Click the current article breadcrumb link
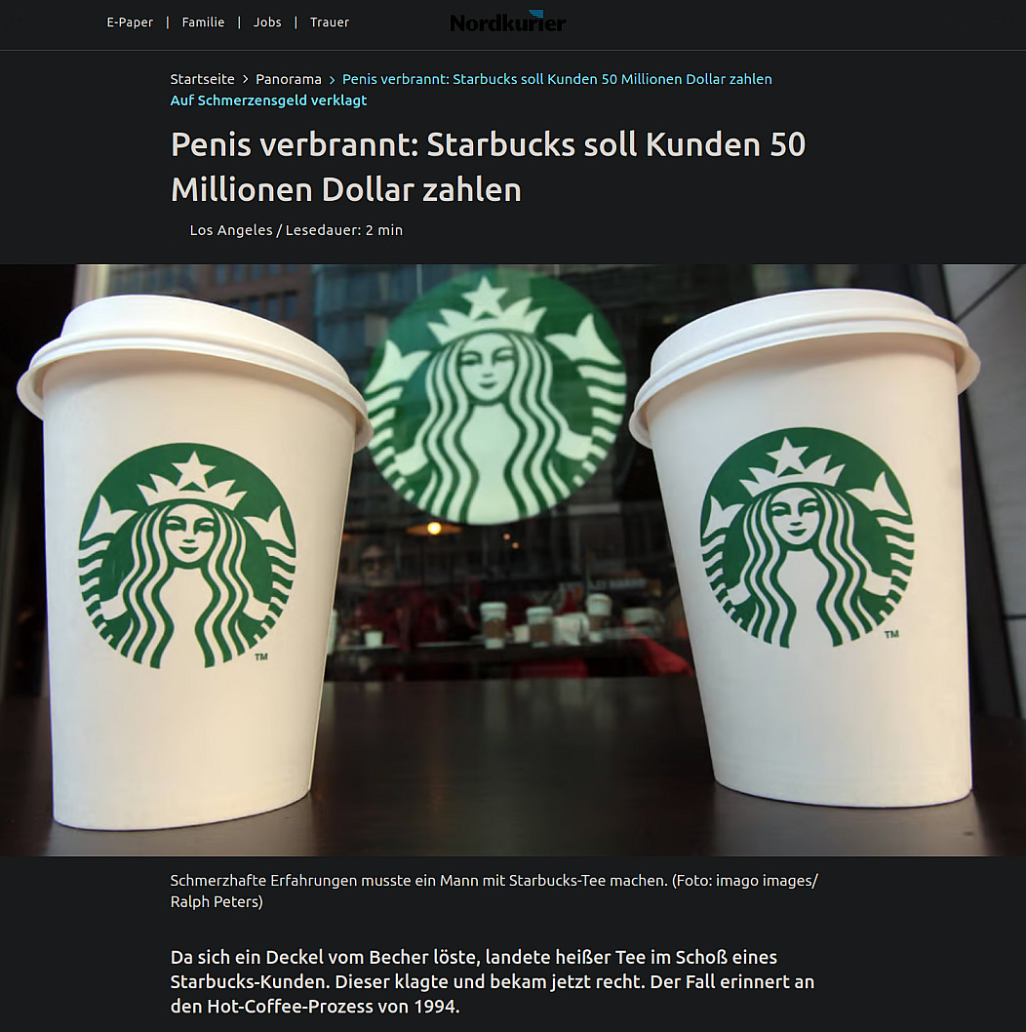This screenshot has width=1026, height=1032. (557, 79)
